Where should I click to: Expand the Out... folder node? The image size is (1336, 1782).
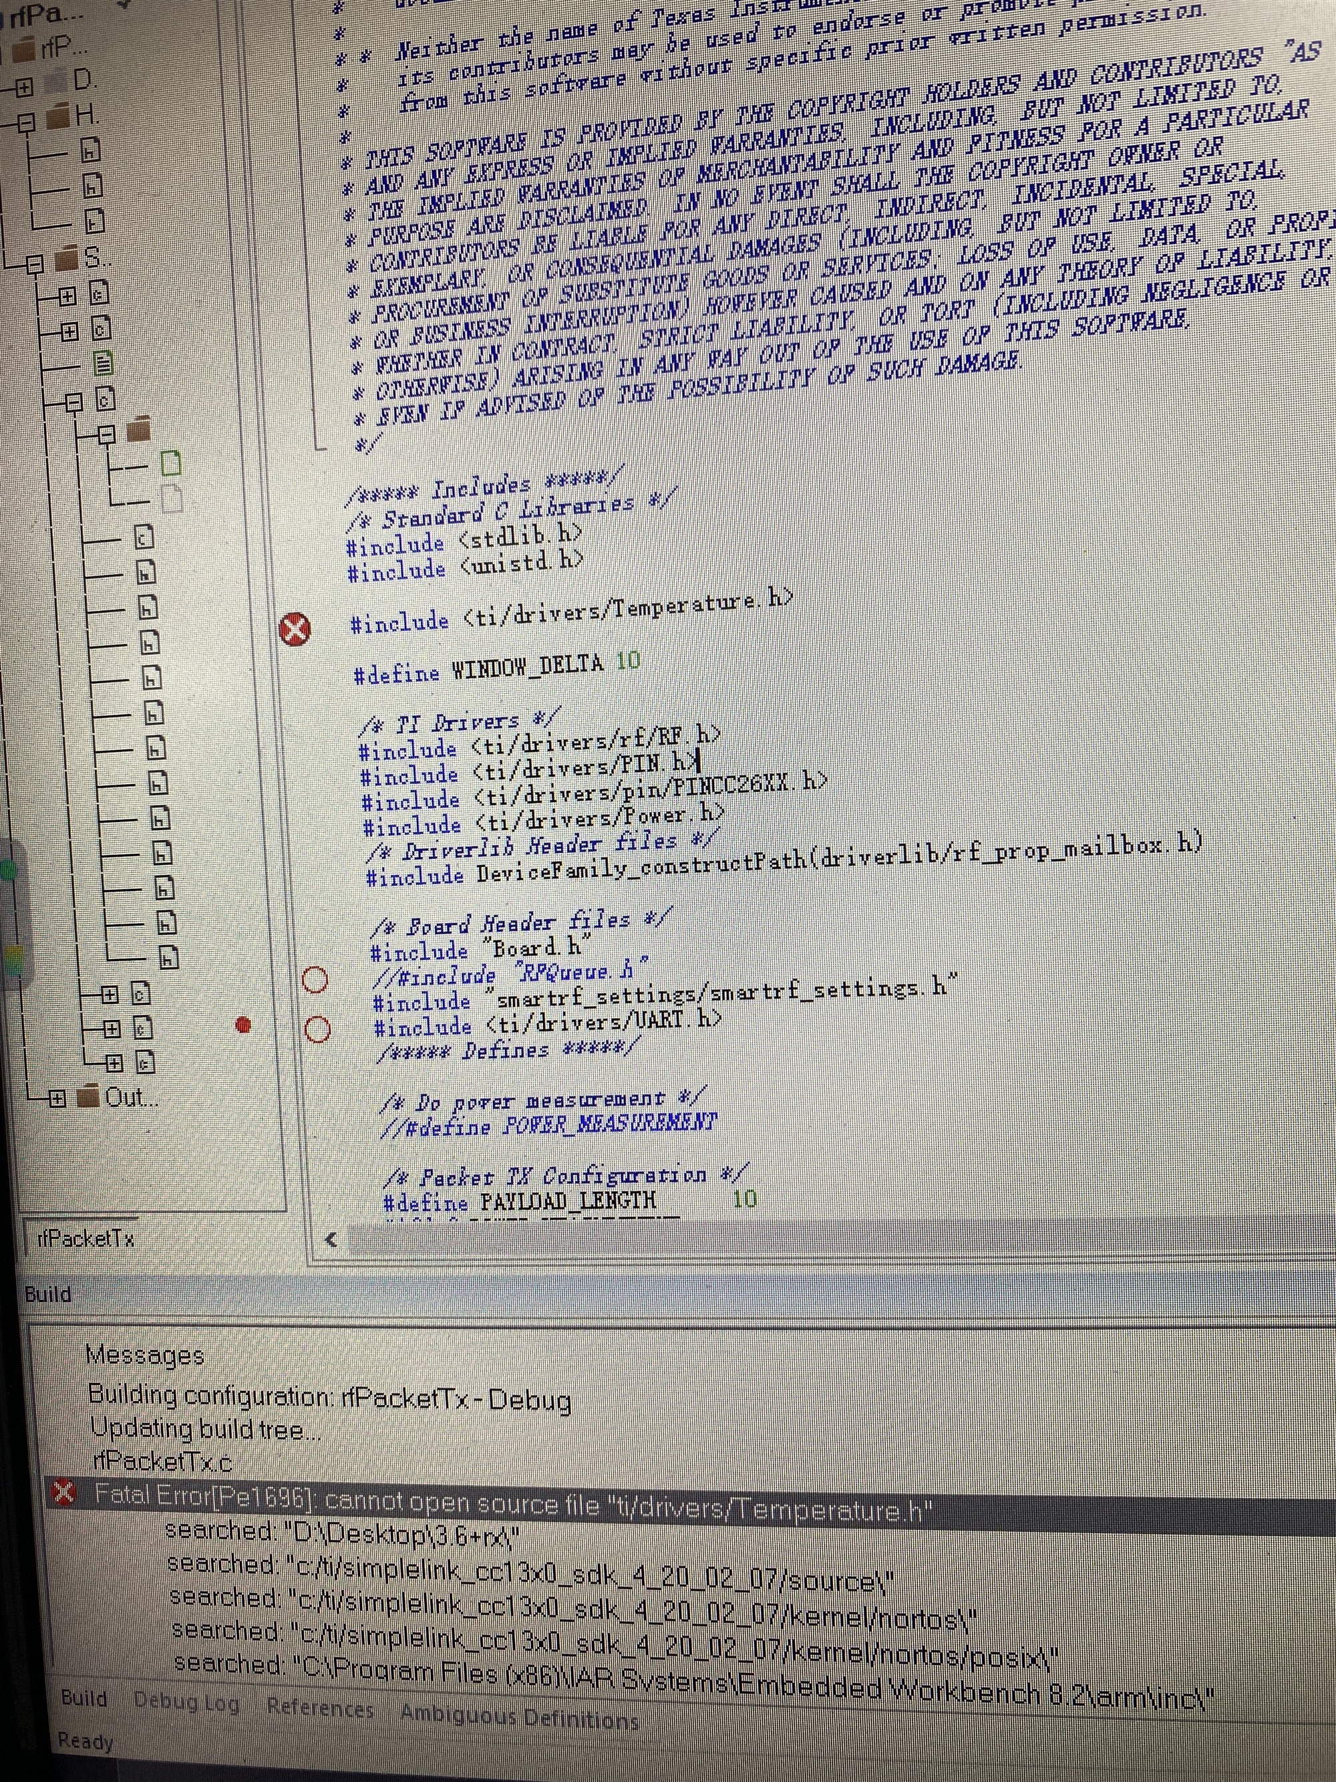pyautogui.click(x=56, y=1098)
